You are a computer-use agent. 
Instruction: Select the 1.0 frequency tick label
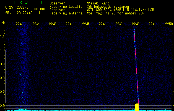(3, 50)
